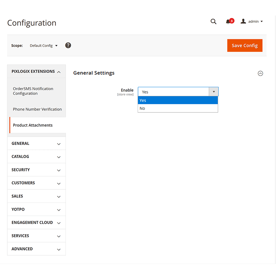Image resolution: width=276 pixels, height=276 pixels.
Task: Open OrderSMS Notification Configuration
Action: click(x=33, y=91)
